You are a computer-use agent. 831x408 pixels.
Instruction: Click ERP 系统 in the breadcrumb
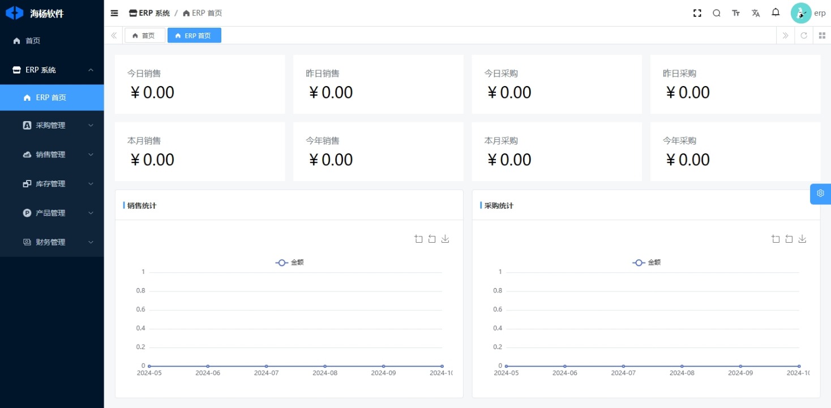coord(149,13)
